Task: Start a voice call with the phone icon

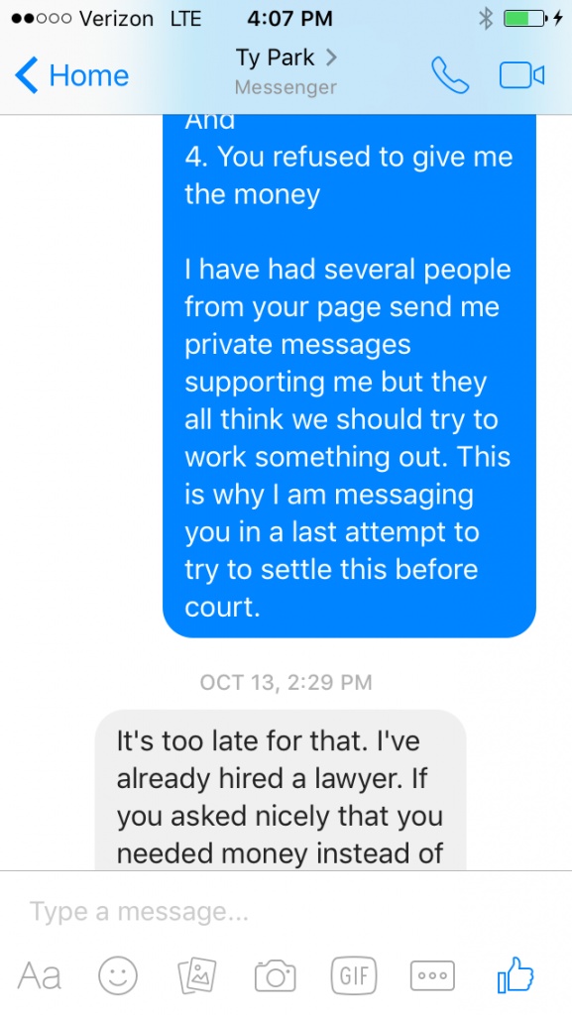Action: click(450, 75)
